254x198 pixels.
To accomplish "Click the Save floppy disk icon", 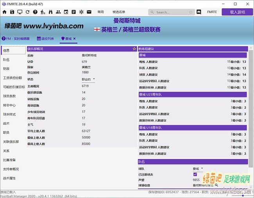I will tap(12, 12).
